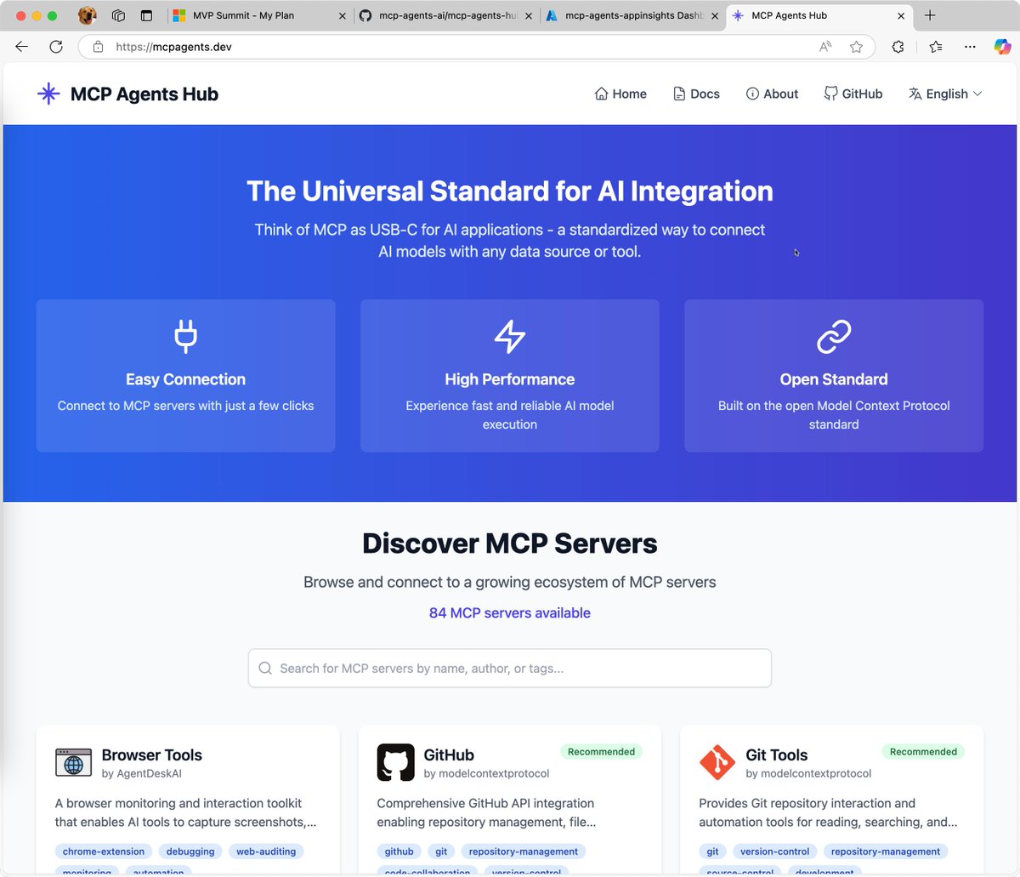
Task: Click the GitHub octocat card icon
Action: tap(395, 762)
